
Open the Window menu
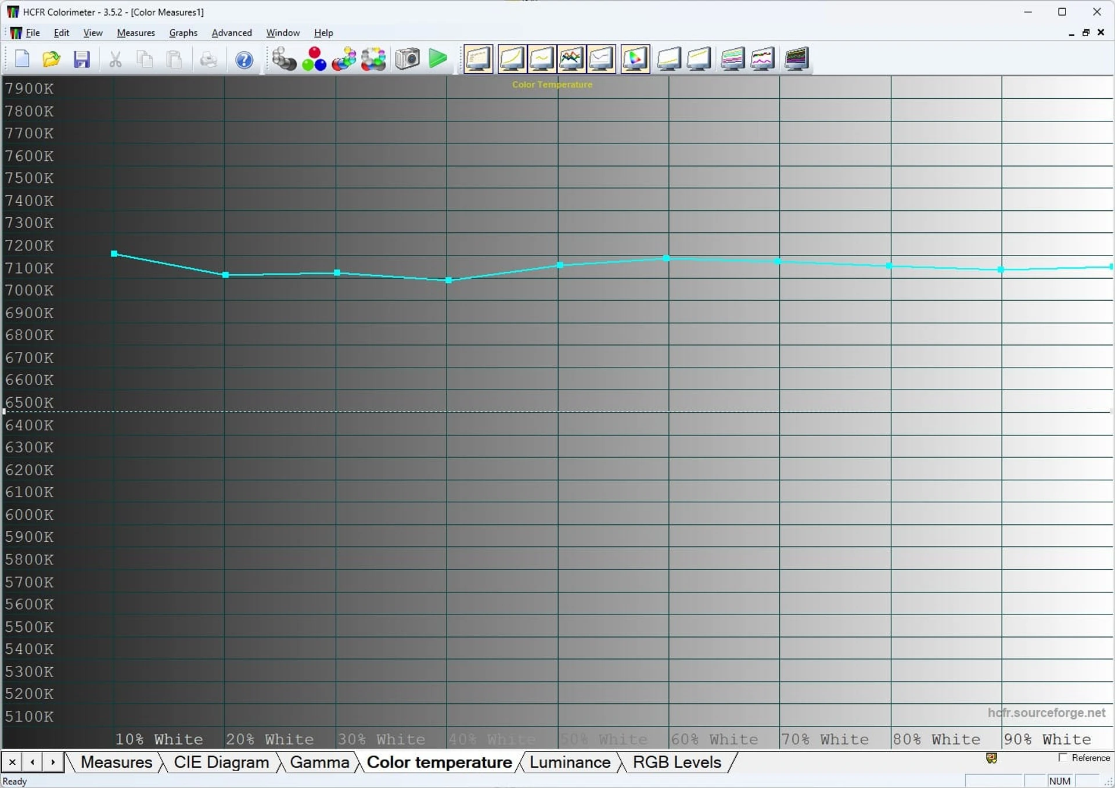(x=283, y=33)
